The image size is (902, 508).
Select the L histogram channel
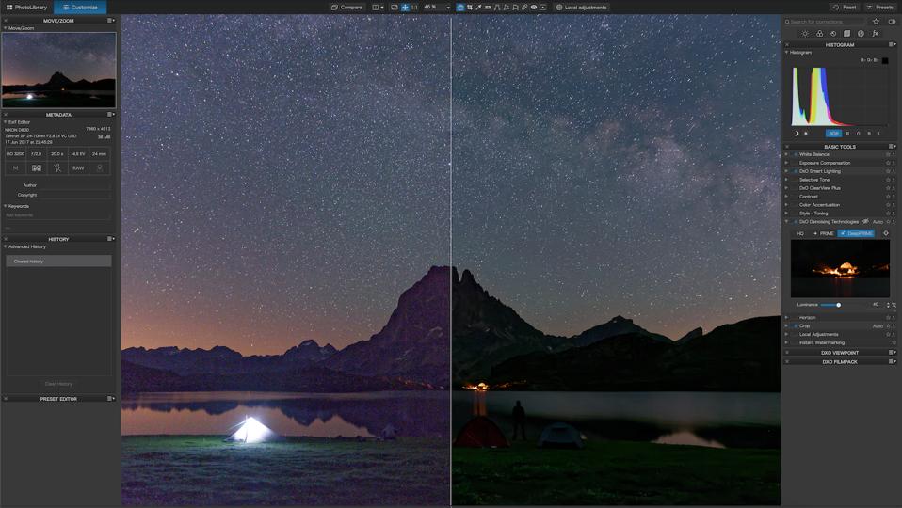pyautogui.click(x=879, y=134)
